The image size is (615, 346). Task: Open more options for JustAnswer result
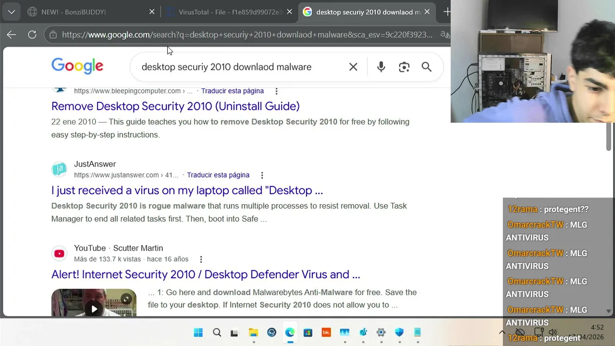coord(262,175)
